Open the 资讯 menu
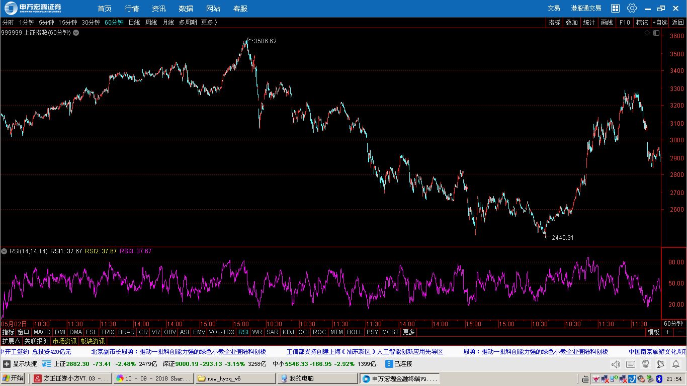Viewport: 687px width, 386px height. [x=159, y=9]
